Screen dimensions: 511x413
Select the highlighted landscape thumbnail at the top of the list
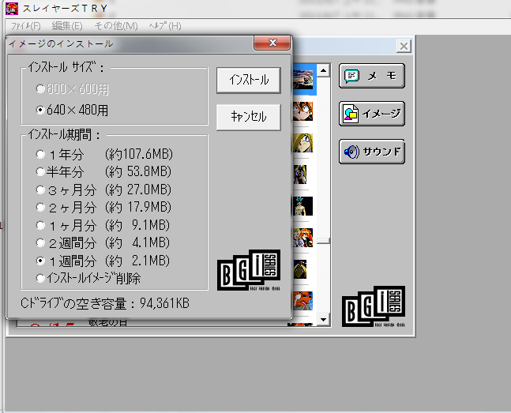303,79
